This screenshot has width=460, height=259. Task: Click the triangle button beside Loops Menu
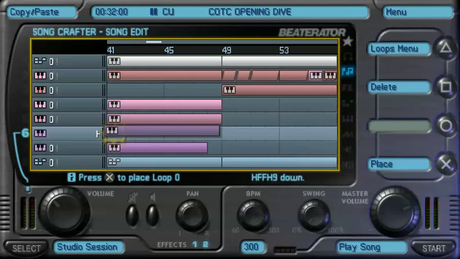pos(446,48)
